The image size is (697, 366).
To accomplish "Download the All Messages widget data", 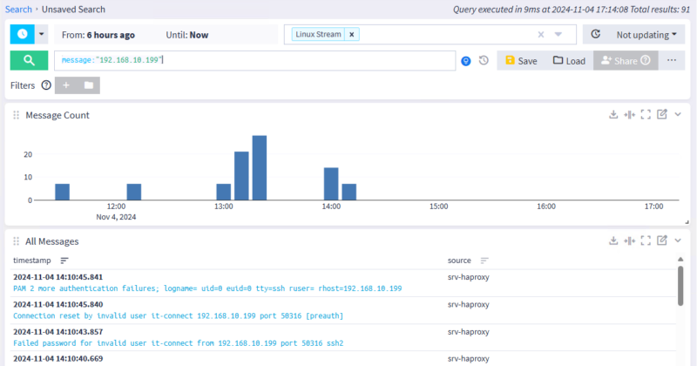I will [612, 241].
